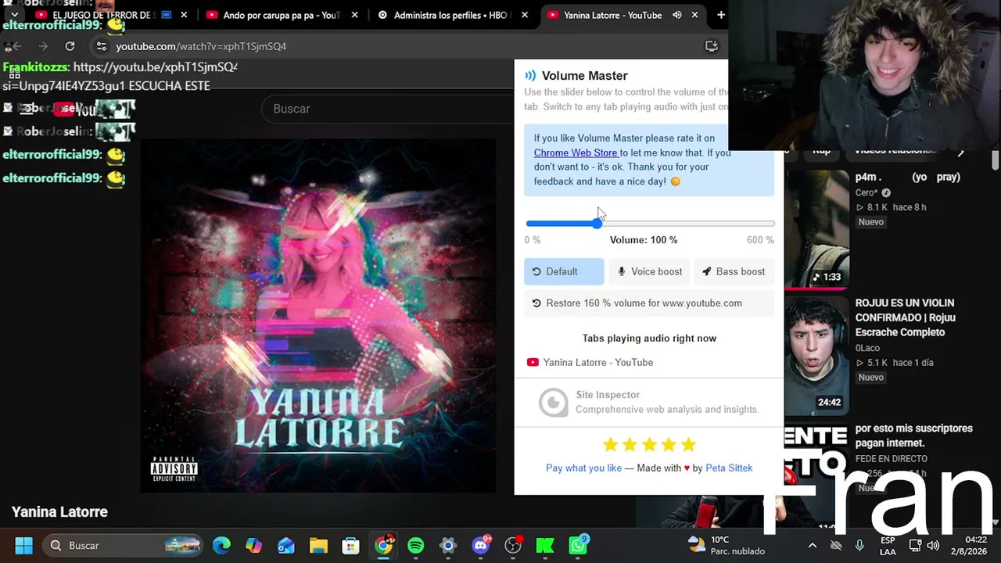Open WhatsApp from the taskbar

click(577, 545)
